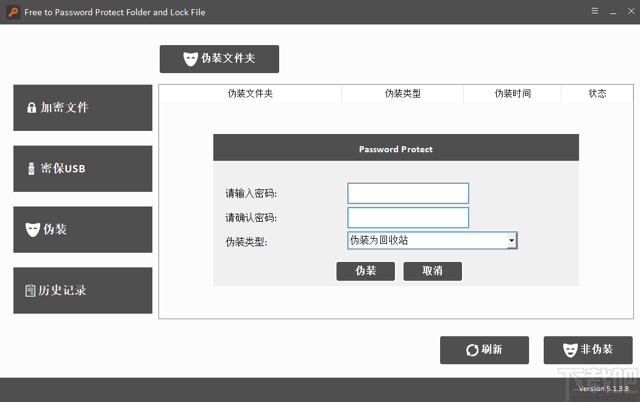Viewport: 640px width, 402px height.
Task: Click the password entry field 请输入密码
Action: click(x=408, y=193)
